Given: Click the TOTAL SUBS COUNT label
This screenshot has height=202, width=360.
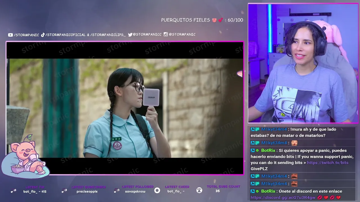Looking at the screenshot, I should pyautogui.click(x=224, y=187).
